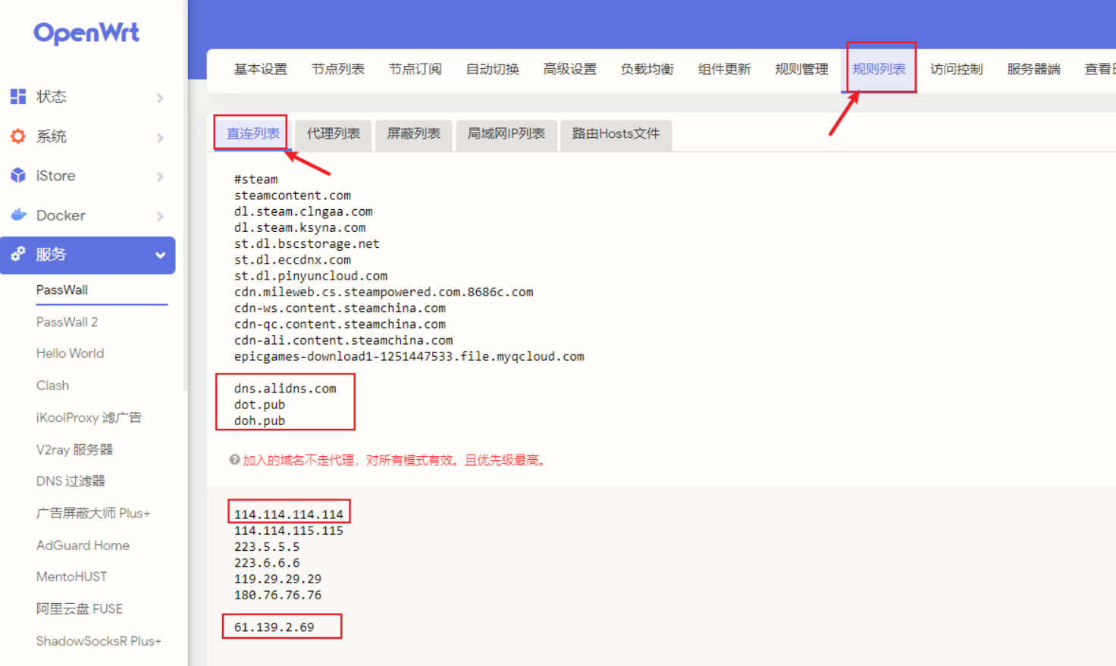
Task: Open the 负载均衡 tab
Action: pos(647,69)
